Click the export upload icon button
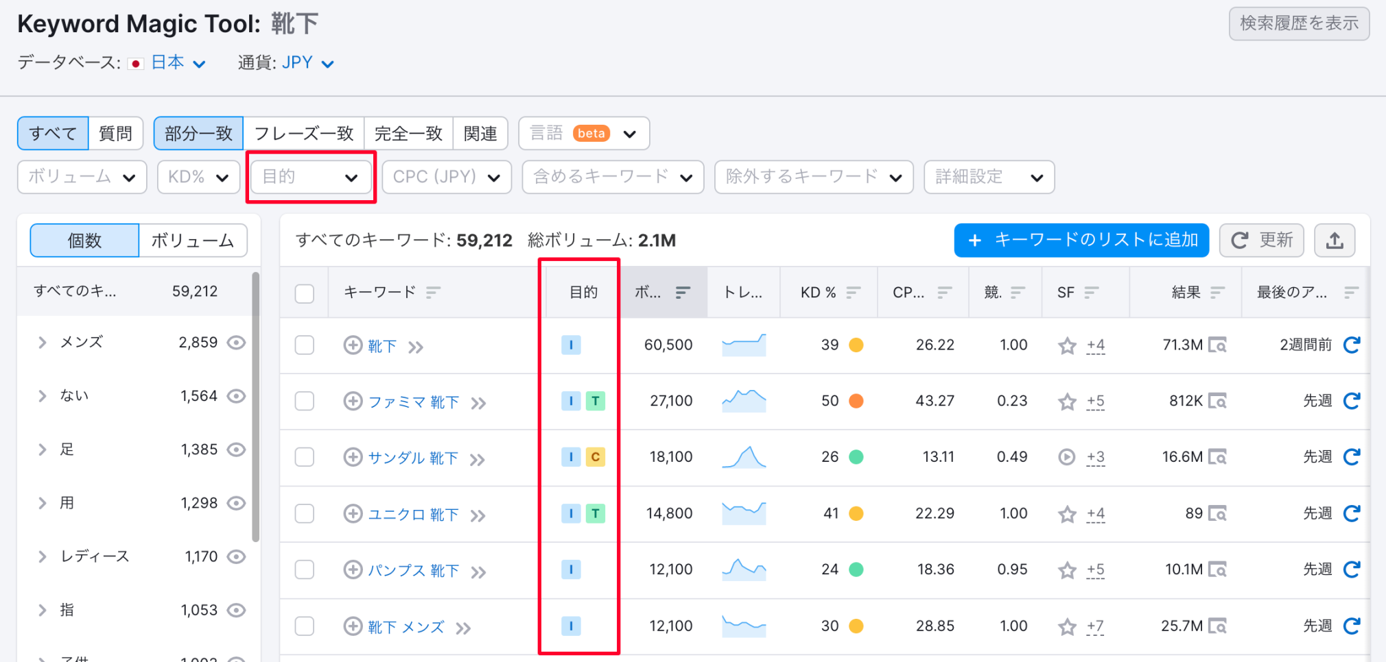1386x662 pixels. [x=1335, y=241]
